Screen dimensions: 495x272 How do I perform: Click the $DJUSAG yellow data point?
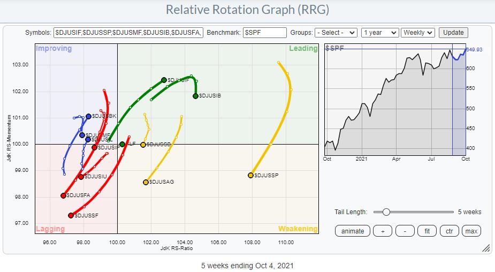[146, 182]
